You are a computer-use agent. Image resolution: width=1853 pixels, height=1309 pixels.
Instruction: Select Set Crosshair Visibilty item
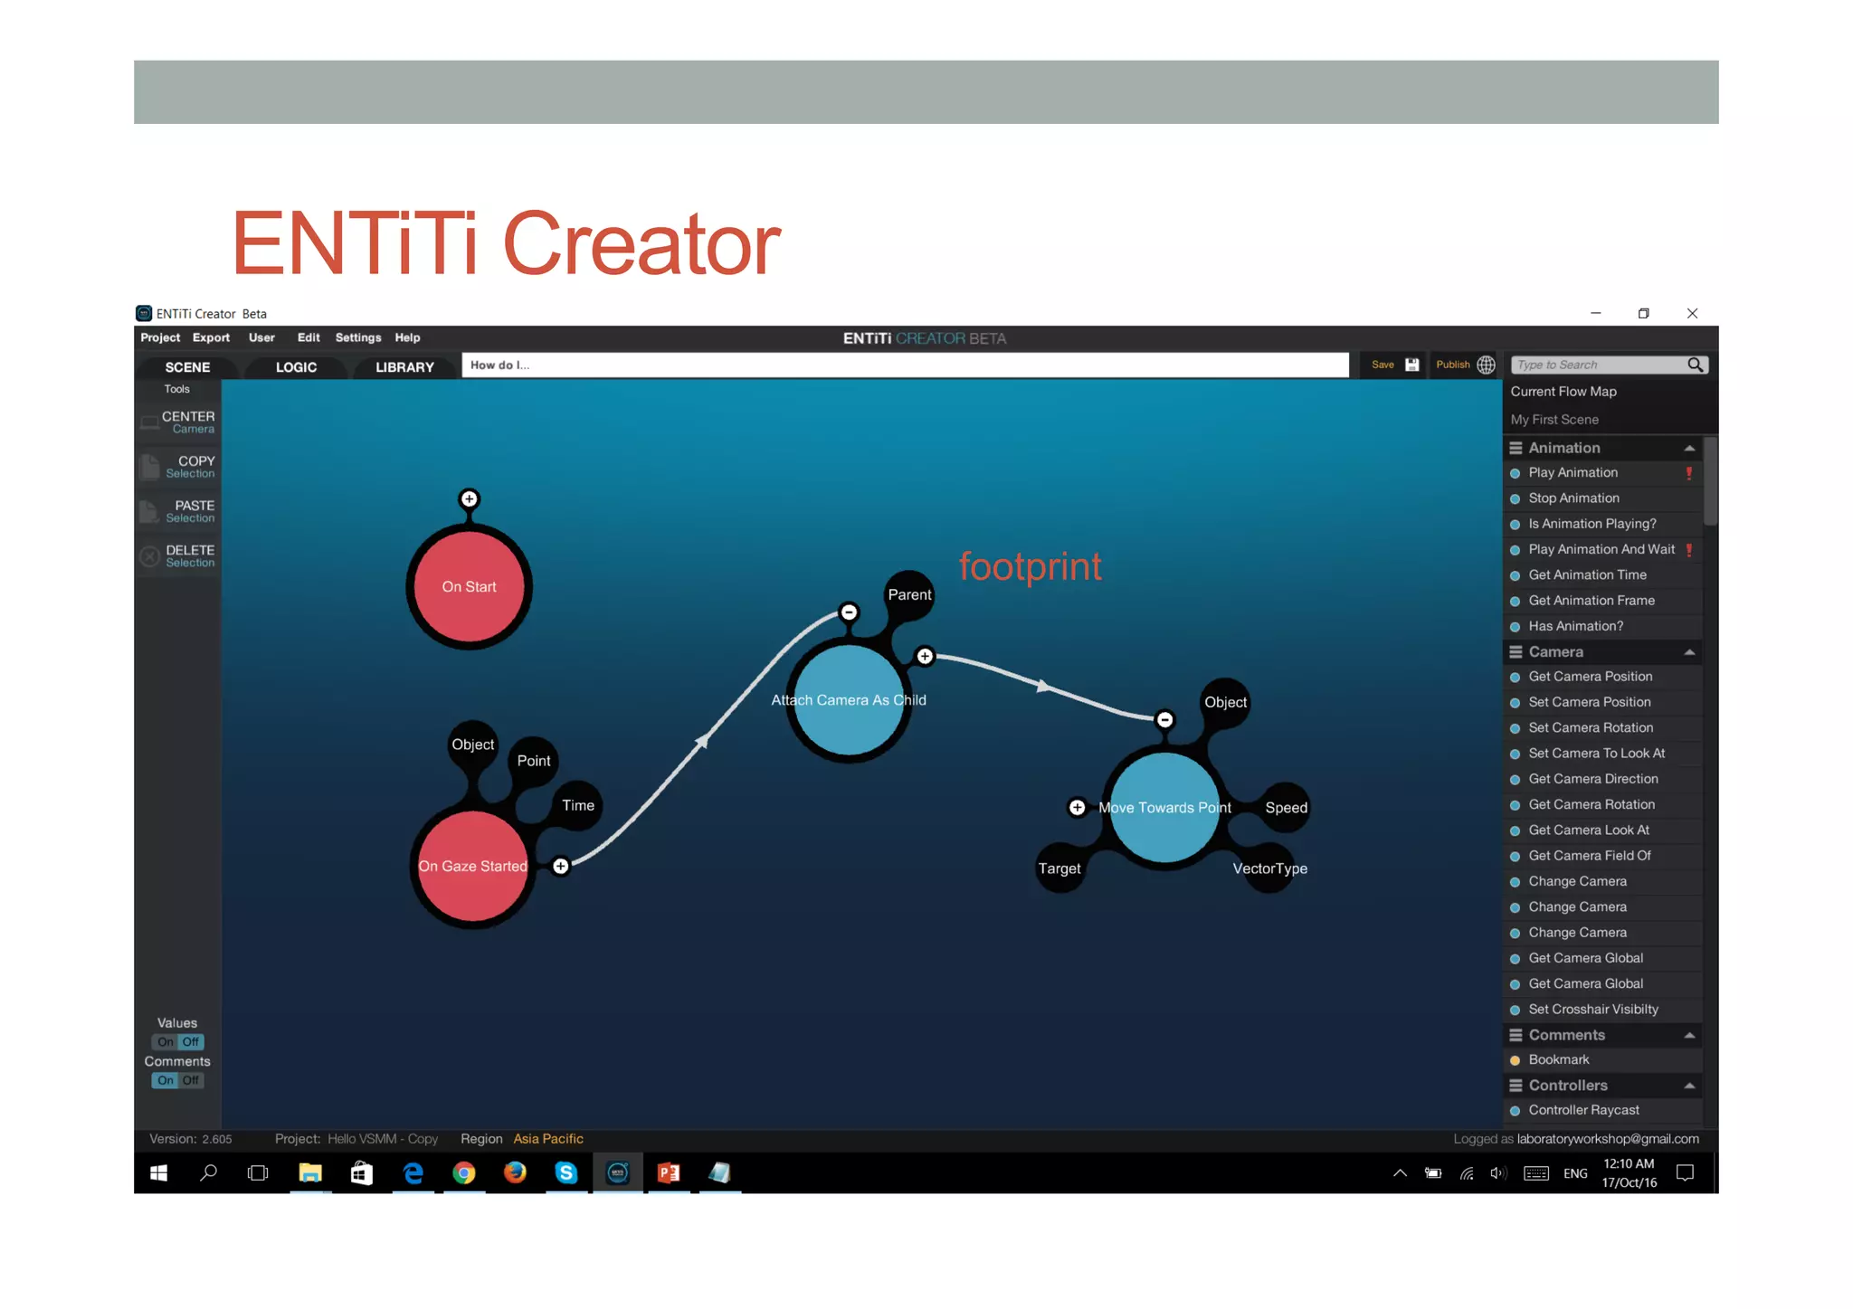click(1602, 1010)
